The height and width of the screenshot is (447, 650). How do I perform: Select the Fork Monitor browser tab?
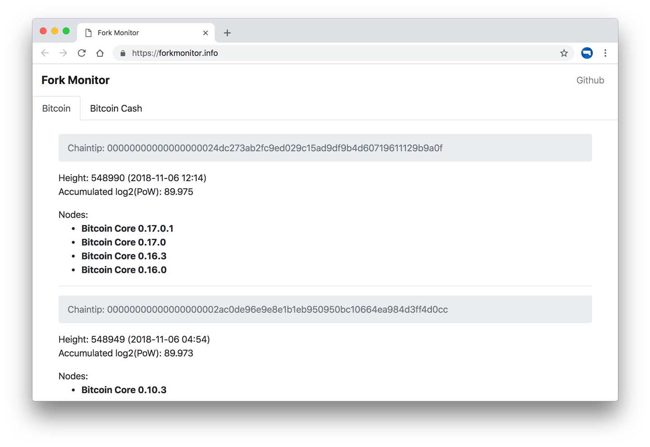coord(146,33)
